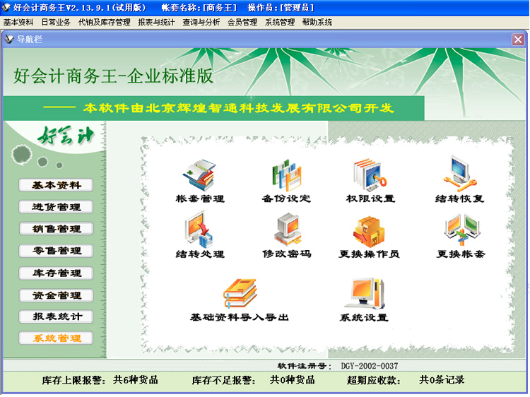Open the 修改密码 computer icon
This screenshot has height=397, width=530.
click(288, 230)
